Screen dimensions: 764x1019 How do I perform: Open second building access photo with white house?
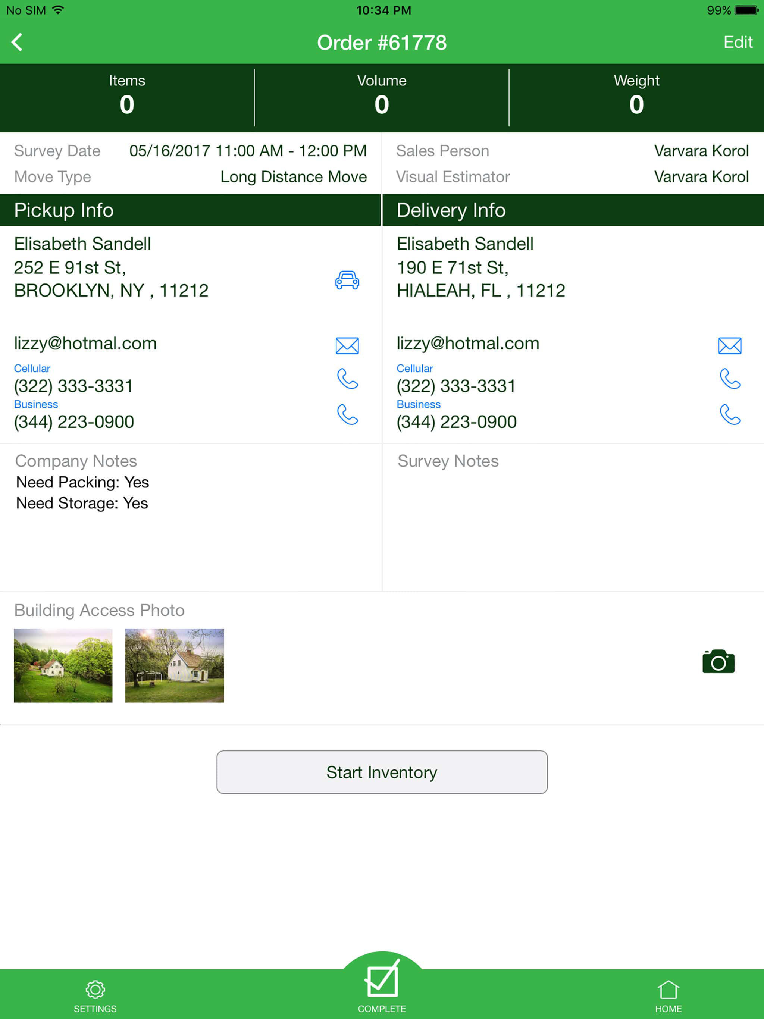click(x=175, y=666)
